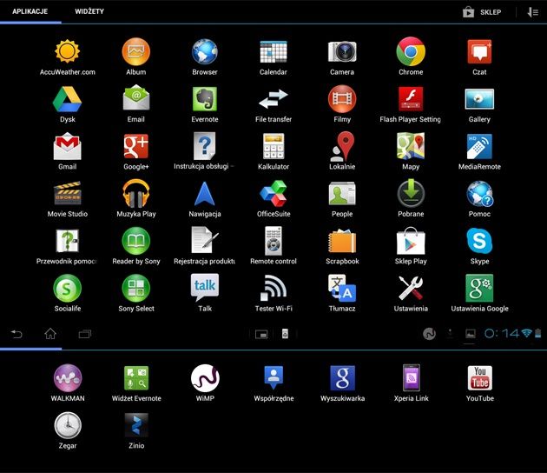
Task: Open Widżet Evernote
Action: coord(136,378)
